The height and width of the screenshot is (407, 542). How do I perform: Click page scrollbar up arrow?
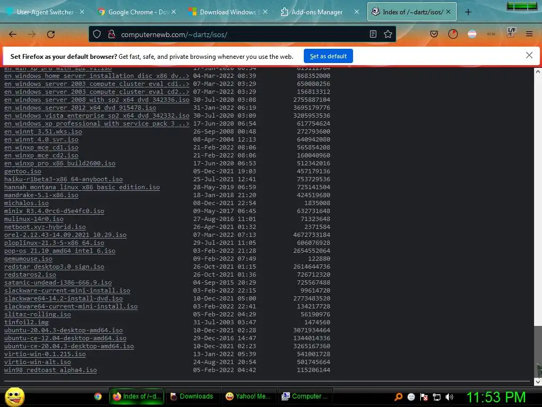(538, 72)
